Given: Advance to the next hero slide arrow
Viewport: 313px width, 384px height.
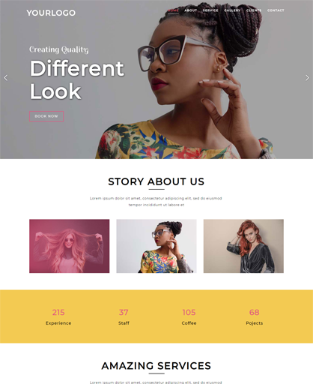Looking at the screenshot, I should (307, 78).
